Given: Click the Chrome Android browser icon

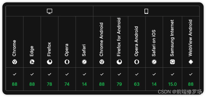Looking at the screenshot, I should tap(102, 62).
